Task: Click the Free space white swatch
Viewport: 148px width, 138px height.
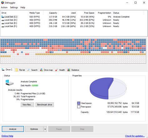Action: click(x=79, y=107)
